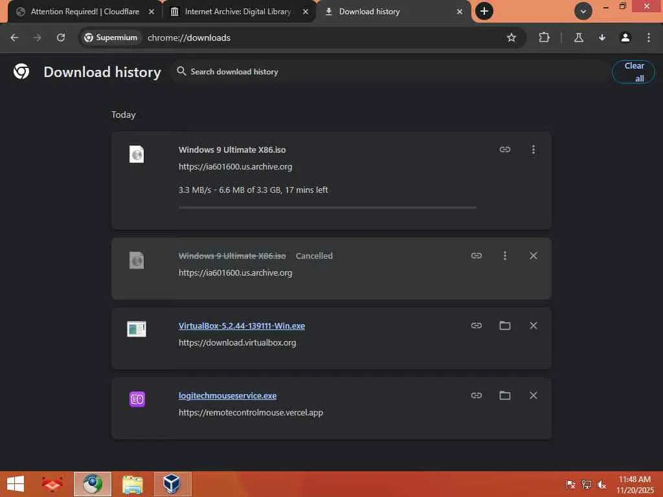Open the Extensions puzzle icon
This screenshot has width=663, height=497.
click(544, 38)
